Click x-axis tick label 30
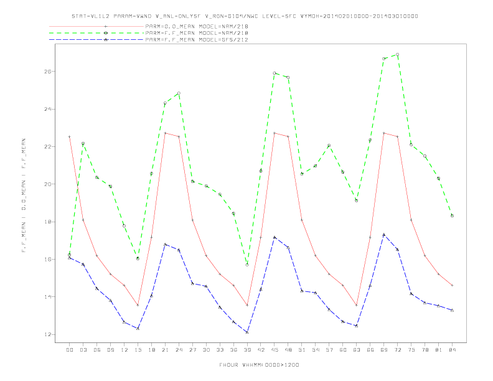 coord(206,350)
